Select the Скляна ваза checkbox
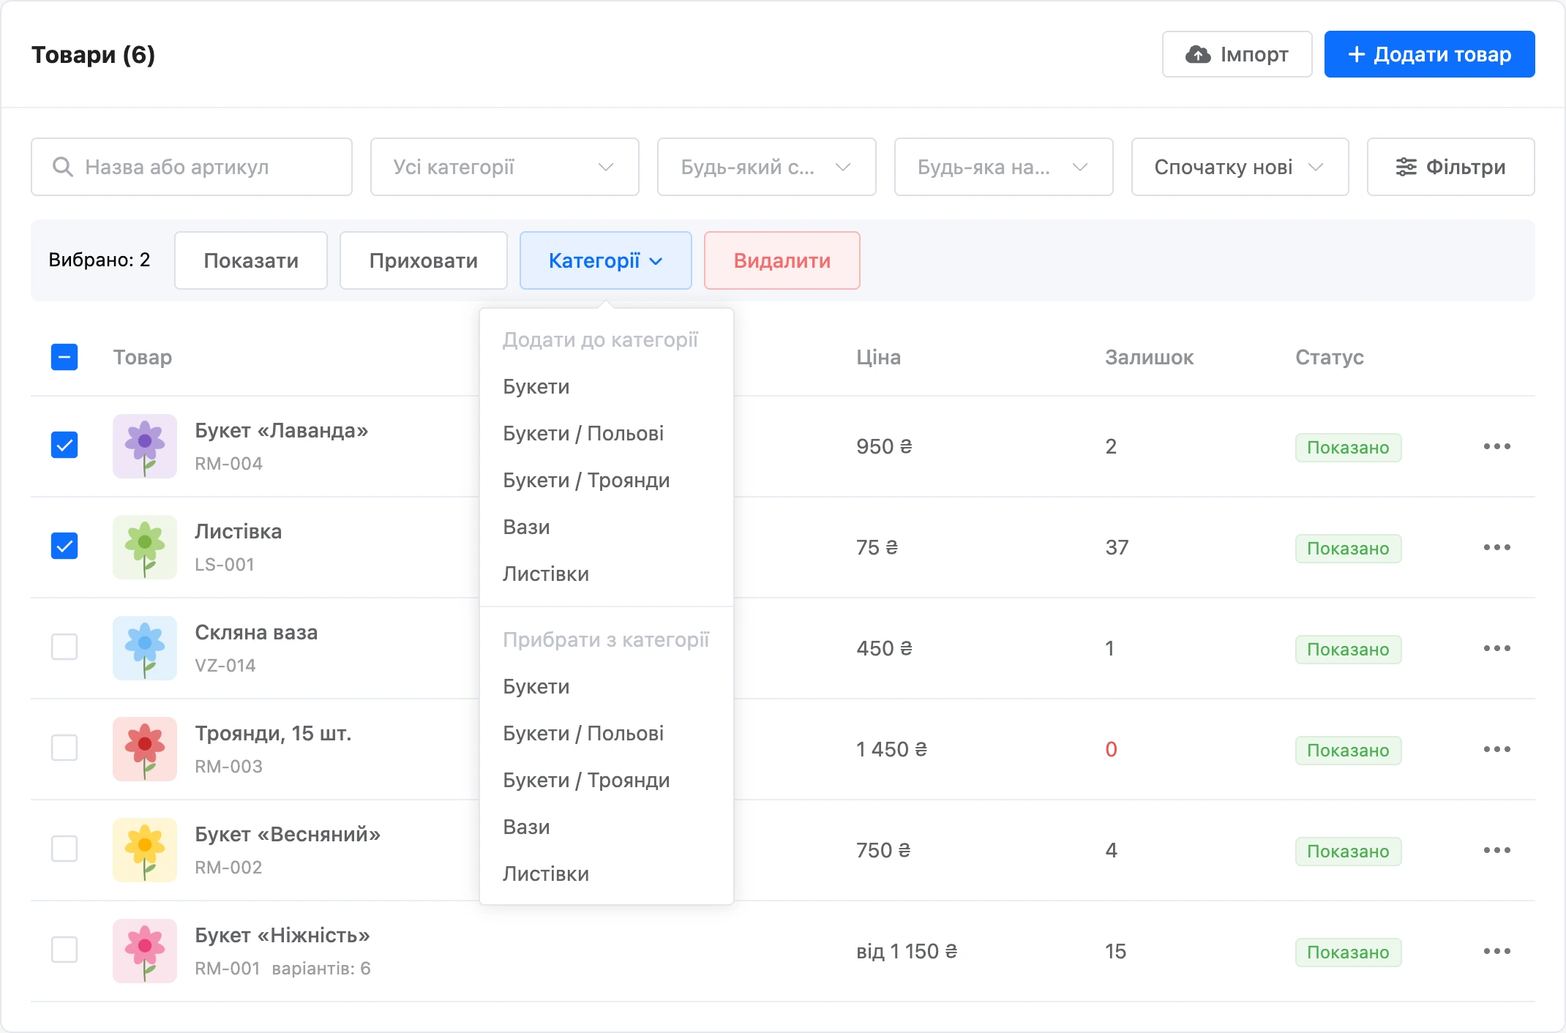The height and width of the screenshot is (1033, 1566). [64, 647]
